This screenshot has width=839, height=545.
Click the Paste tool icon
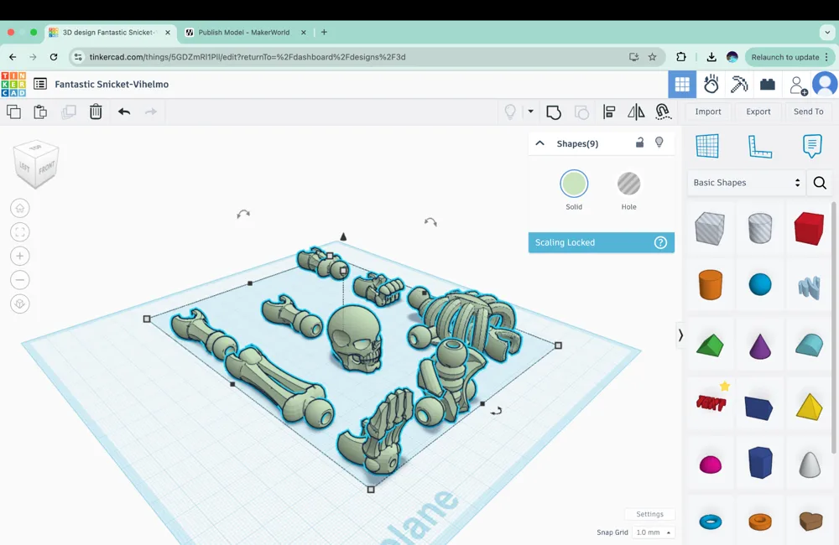40,112
